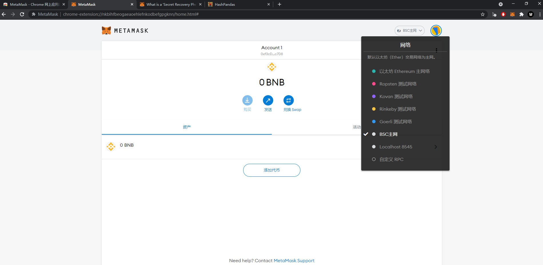Click the MetaMask fox extension icon in toolbar

(x=512, y=14)
